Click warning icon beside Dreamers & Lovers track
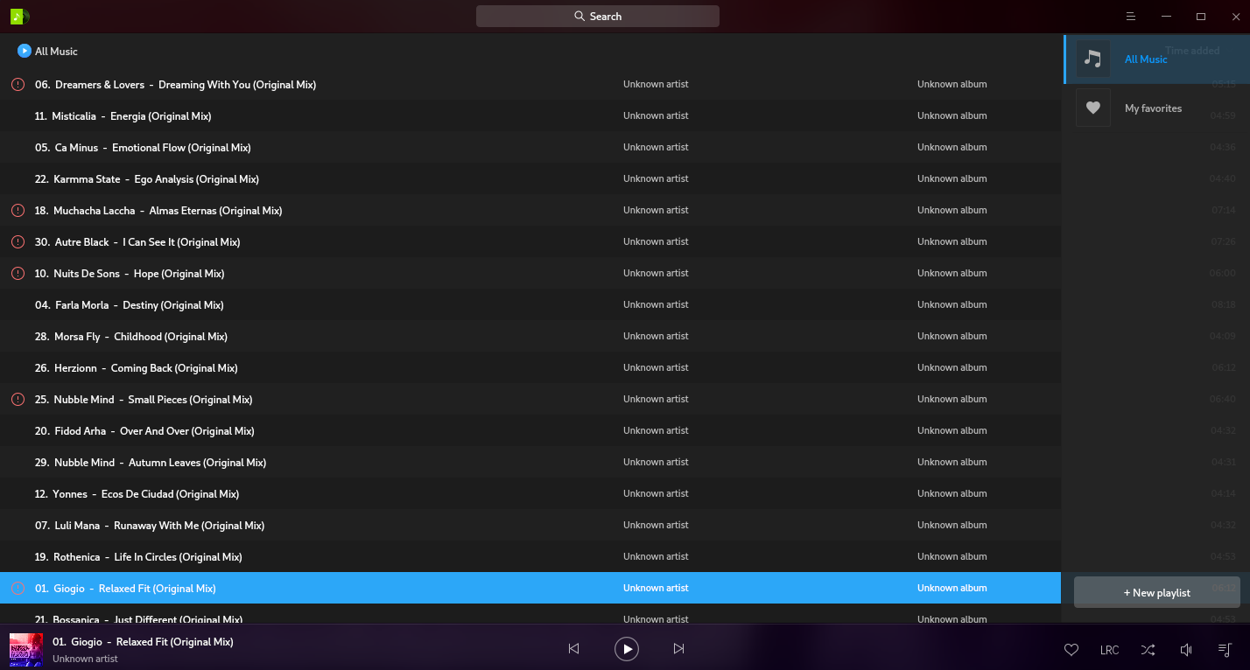 pos(18,85)
